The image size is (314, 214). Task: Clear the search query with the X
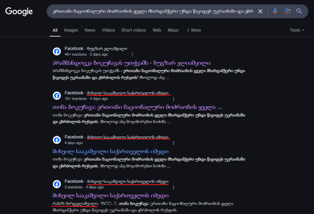(260, 11)
